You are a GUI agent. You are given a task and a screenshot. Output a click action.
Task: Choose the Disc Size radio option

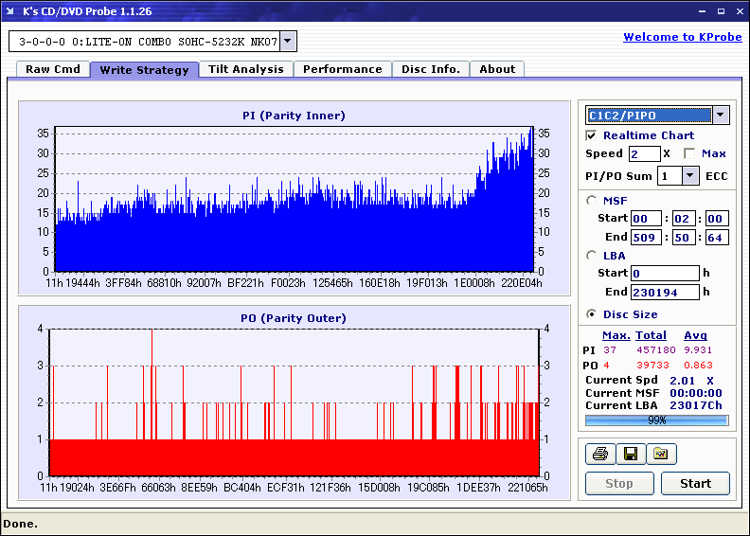click(592, 314)
